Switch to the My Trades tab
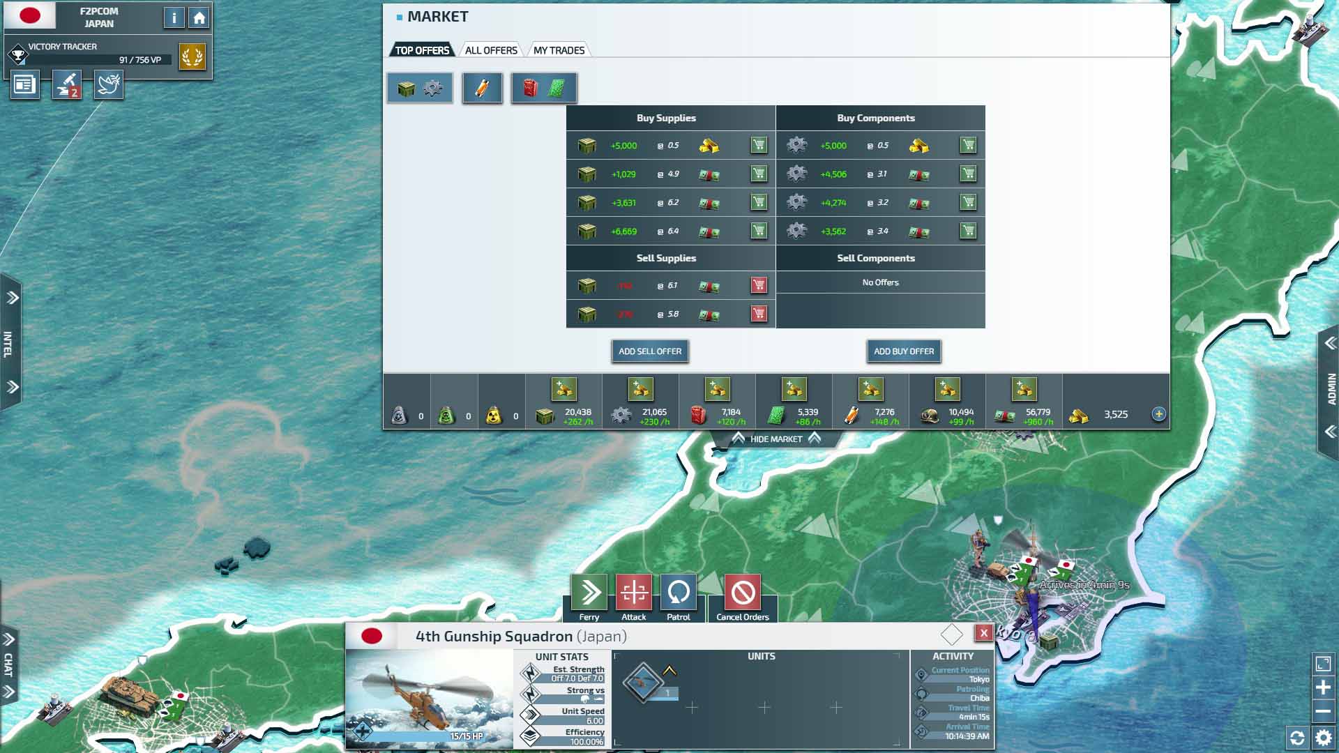This screenshot has height=753, width=1339. pos(559,50)
